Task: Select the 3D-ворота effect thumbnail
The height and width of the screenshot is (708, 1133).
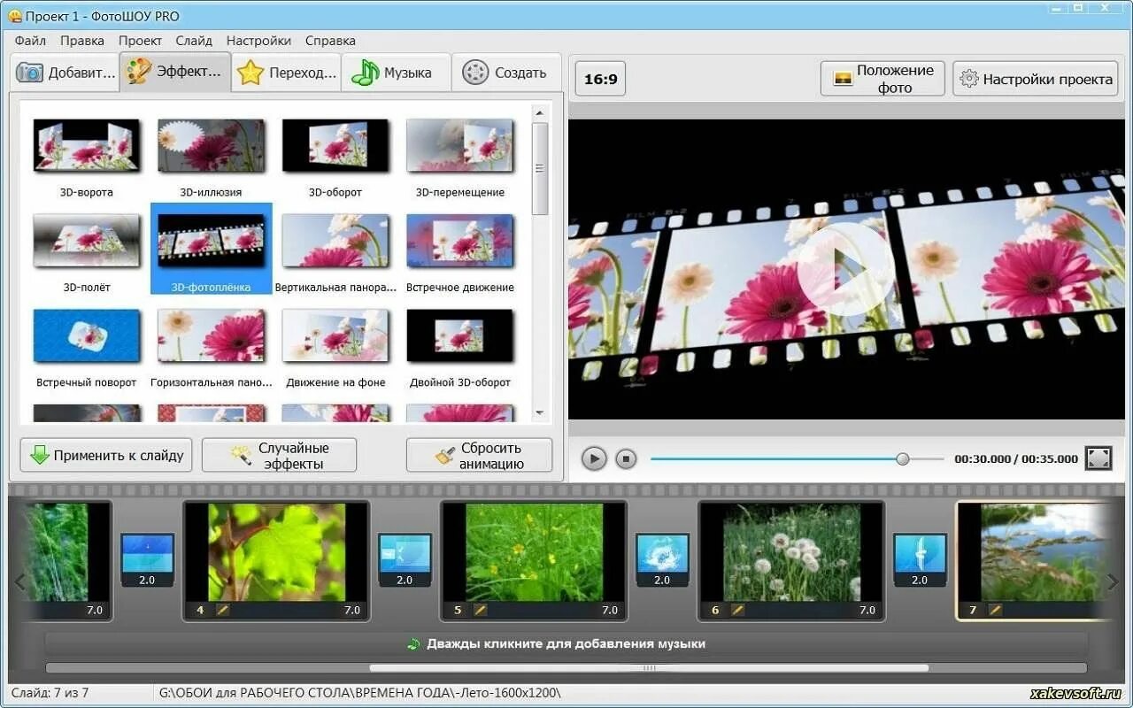Action: pyautogui.click(x=87, y=146)
